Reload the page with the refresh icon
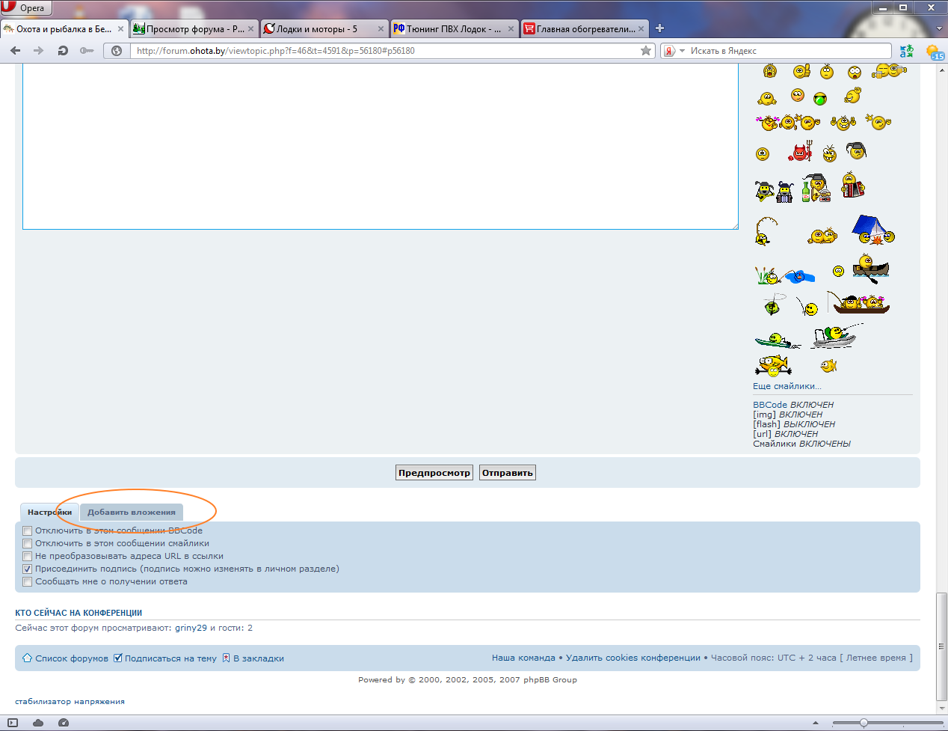This screenshot has width=948, height=731. (63, 51)
